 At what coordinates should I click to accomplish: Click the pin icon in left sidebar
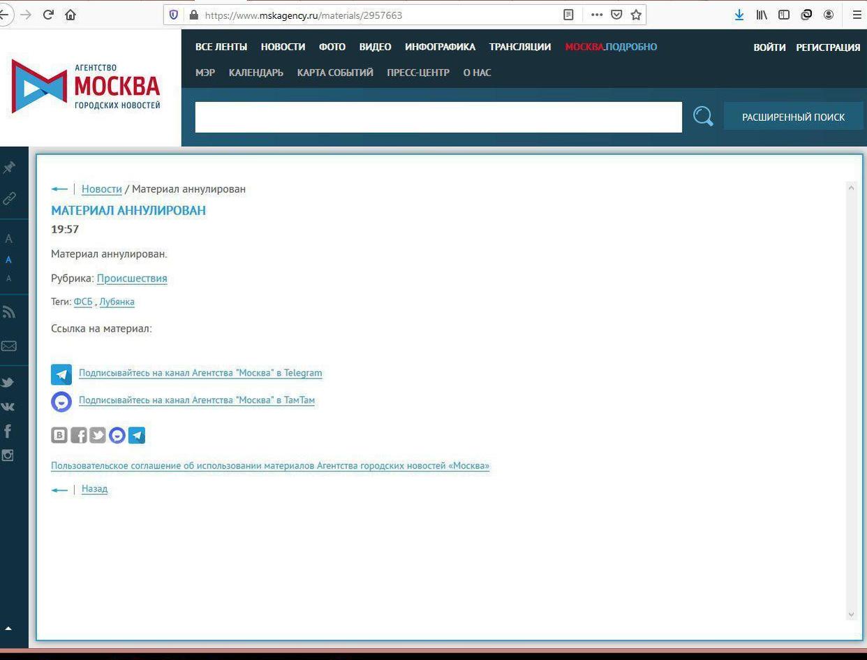(9, 168)
